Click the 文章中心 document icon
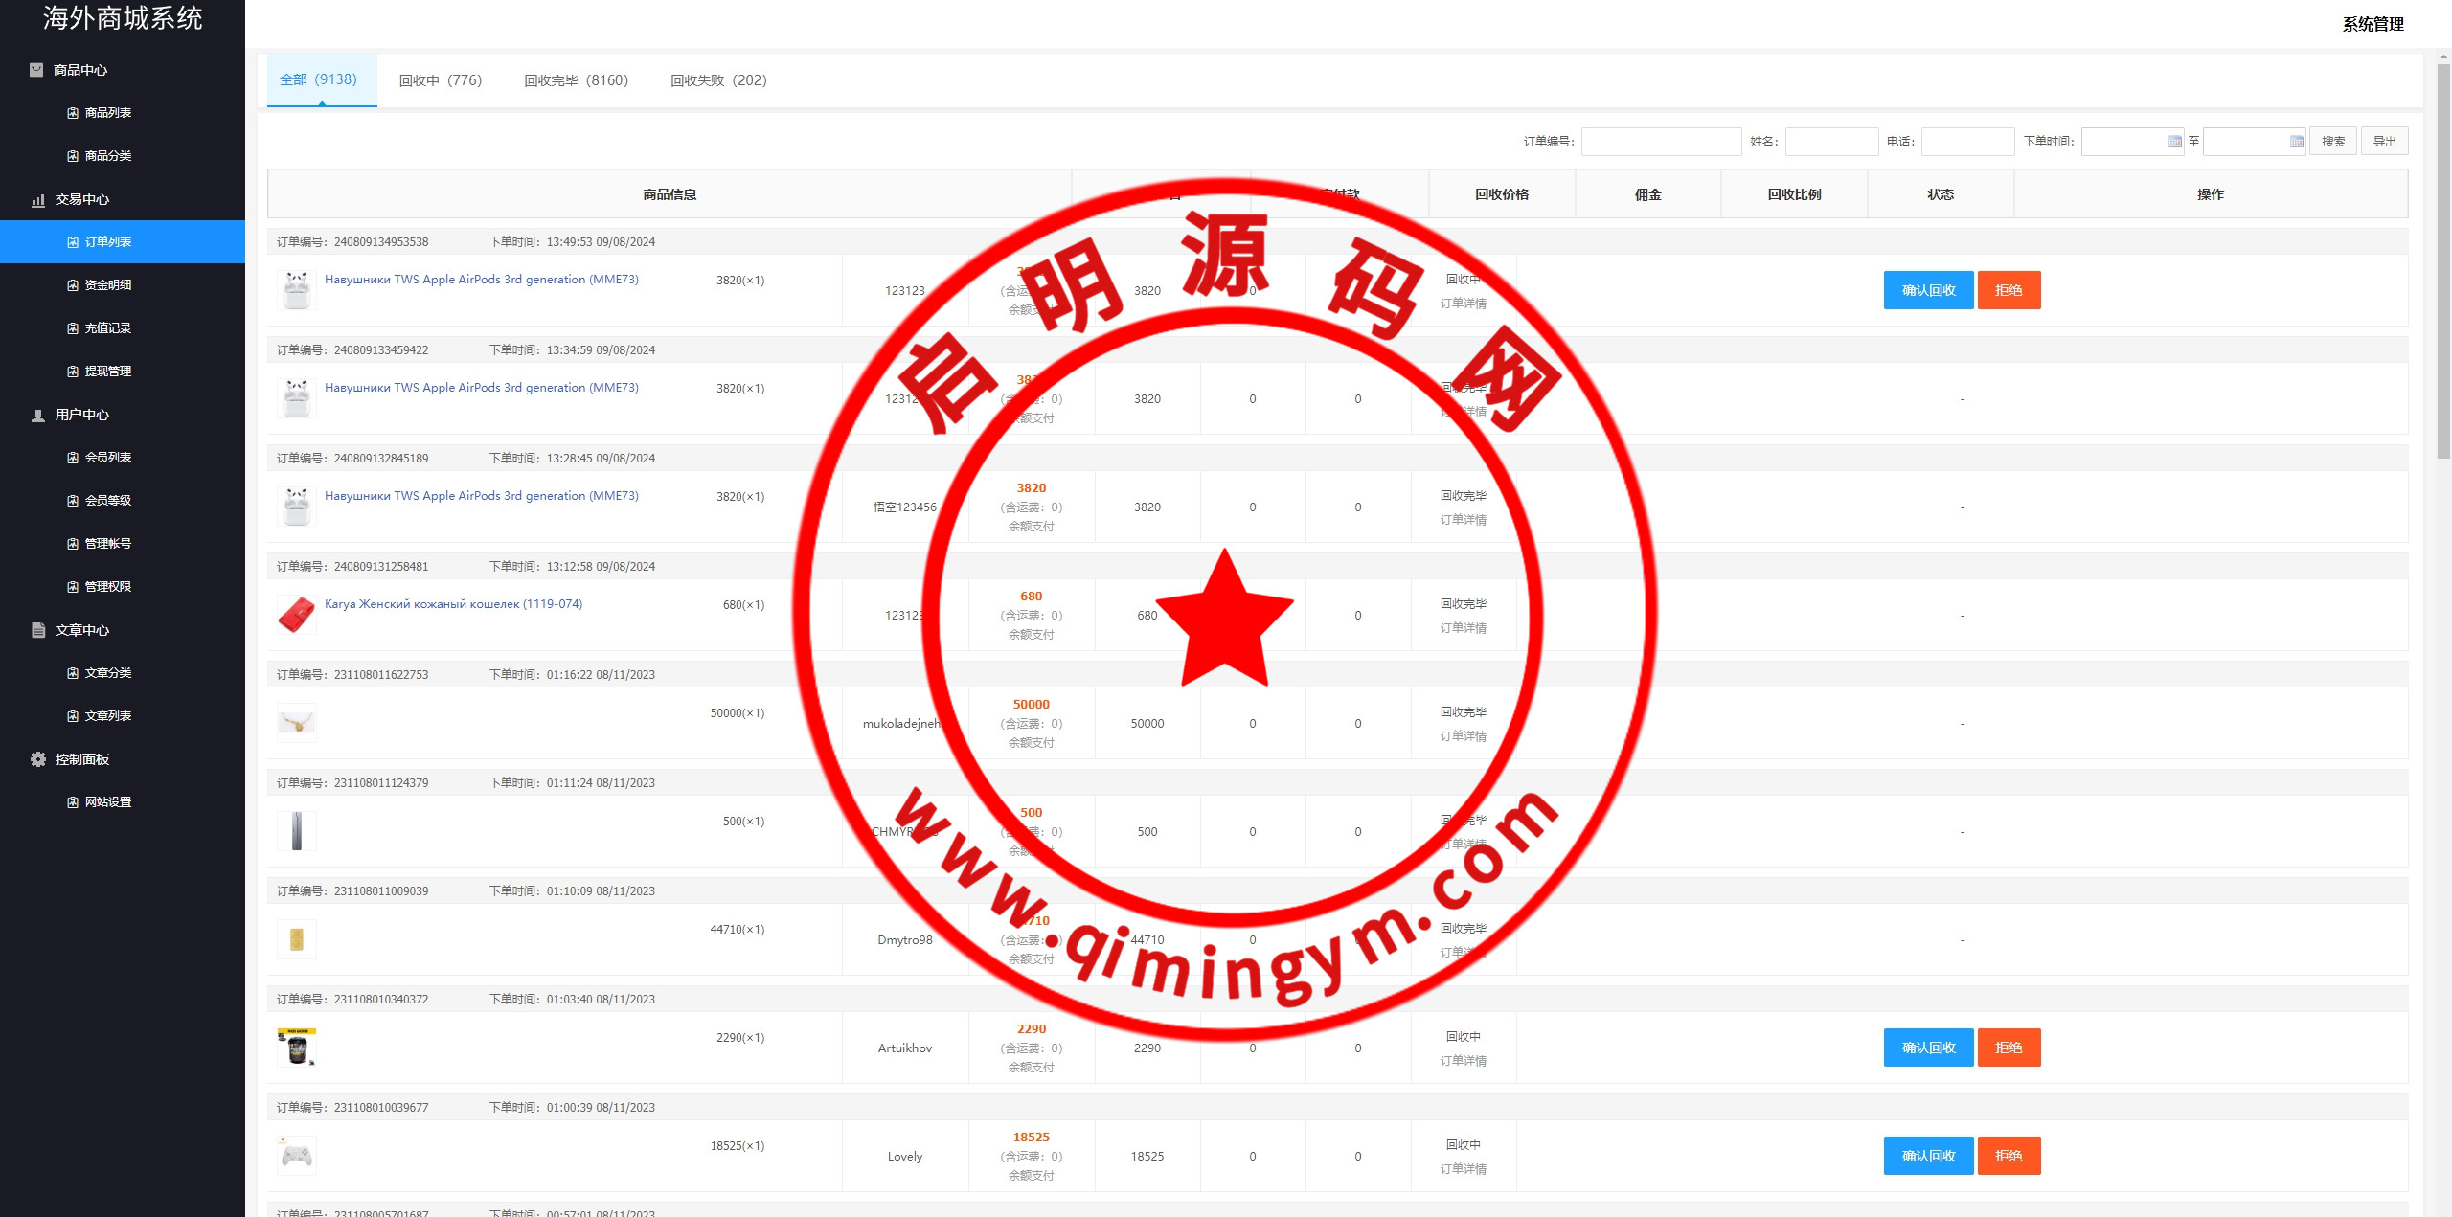This screenshot has height=1217, width=2452. pyautogui.click(x=38, y=630)
